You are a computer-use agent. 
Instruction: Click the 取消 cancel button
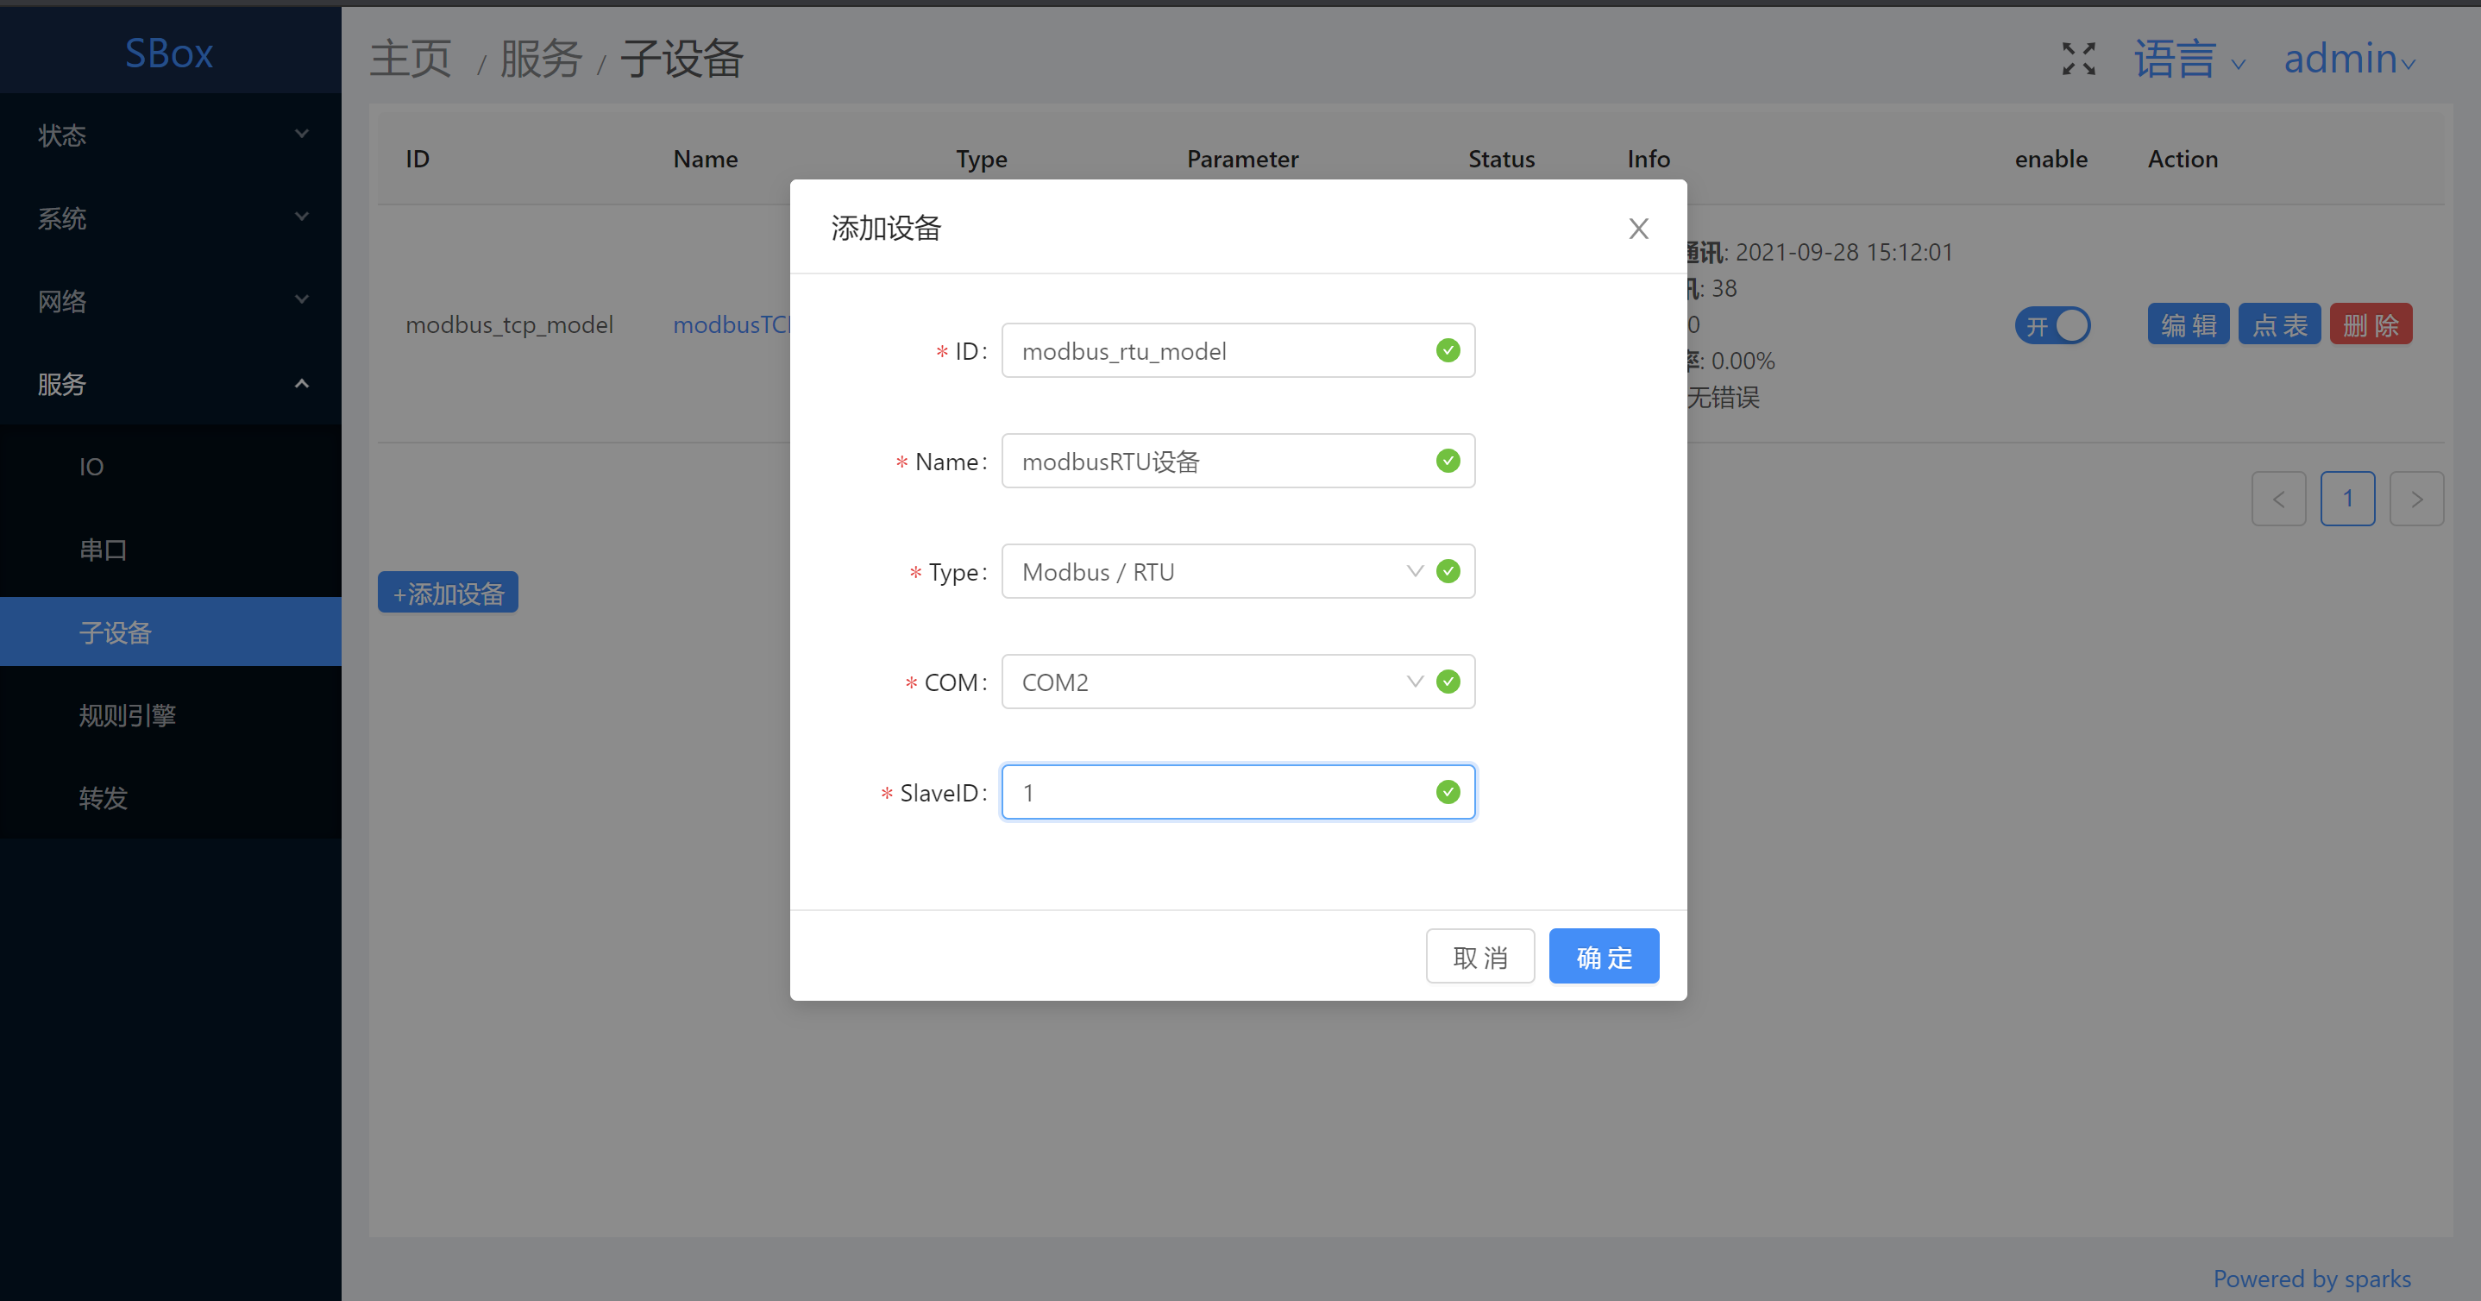[1479, 956]
